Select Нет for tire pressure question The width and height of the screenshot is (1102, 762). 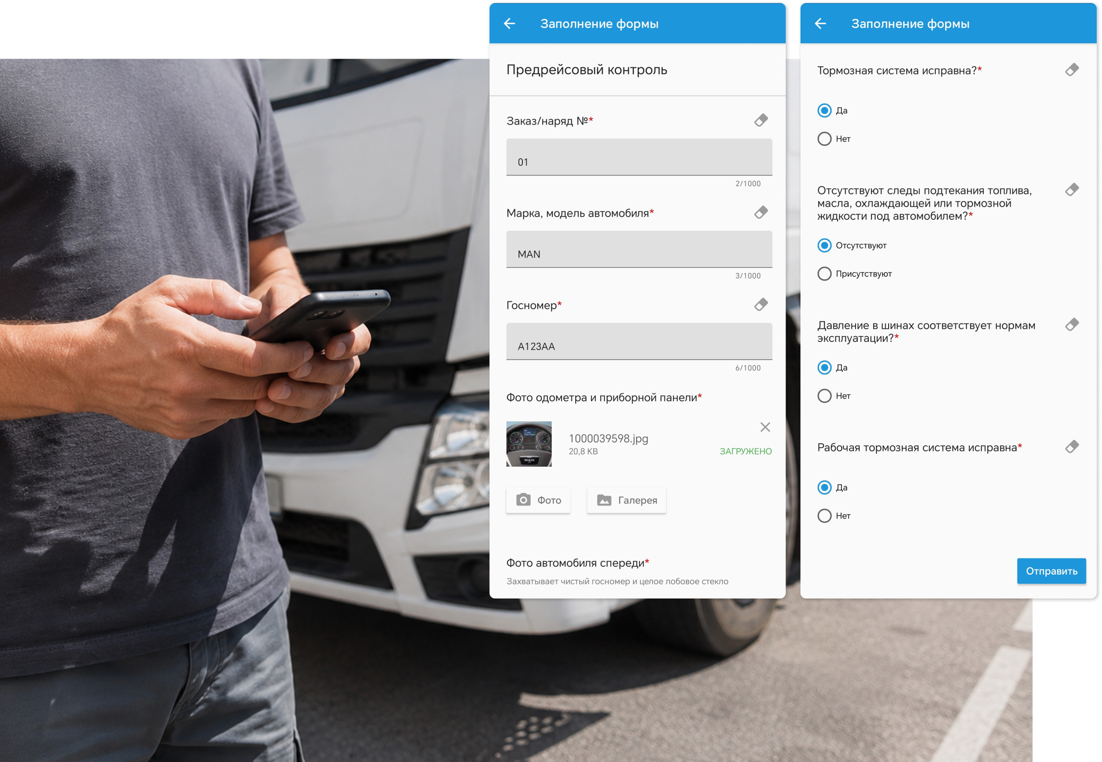825,396
